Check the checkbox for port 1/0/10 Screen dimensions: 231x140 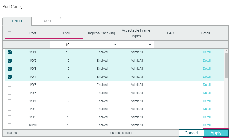(10, 125)
